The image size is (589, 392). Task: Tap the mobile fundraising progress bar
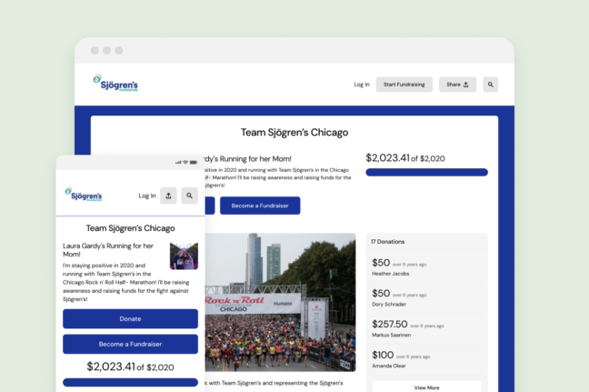[130, 382]
